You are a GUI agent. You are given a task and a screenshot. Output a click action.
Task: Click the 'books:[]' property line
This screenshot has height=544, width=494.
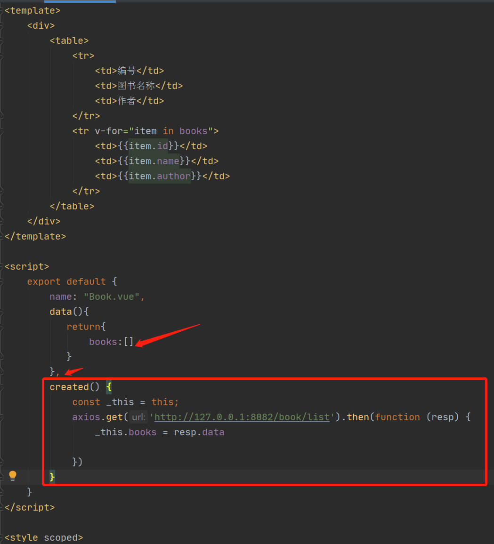pos(112,342)
